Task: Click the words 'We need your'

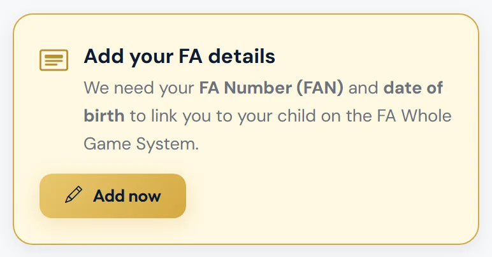Action: click(x=139, y=88)
